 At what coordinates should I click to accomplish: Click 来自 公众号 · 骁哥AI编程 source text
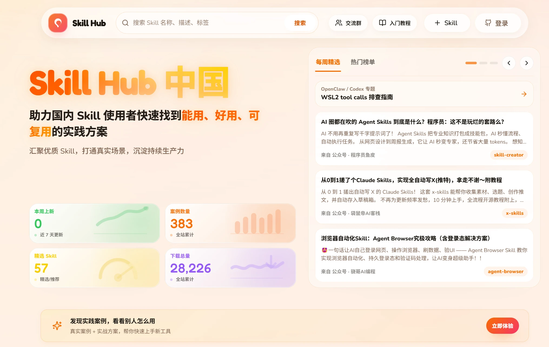(x=348, y=271)
